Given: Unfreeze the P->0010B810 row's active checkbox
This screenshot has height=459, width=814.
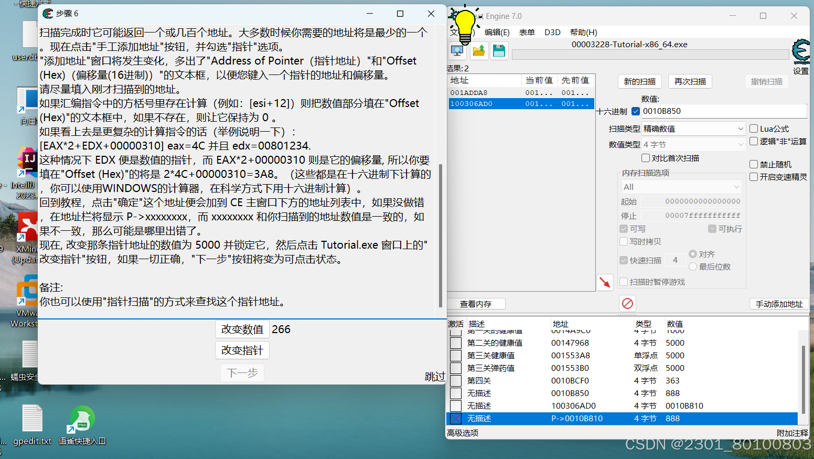Looking at the screenshot, I should pos(456,419).
